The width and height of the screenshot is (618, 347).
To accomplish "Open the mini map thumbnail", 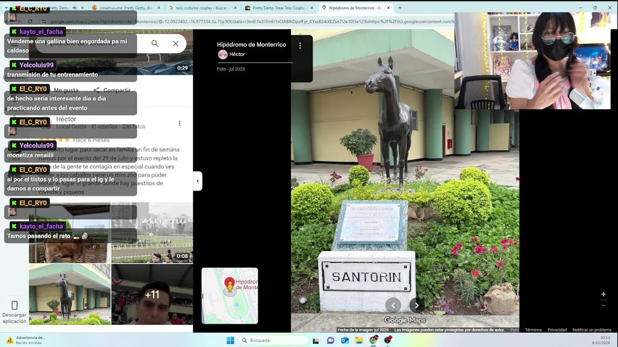I will click(x=230, y=296).
